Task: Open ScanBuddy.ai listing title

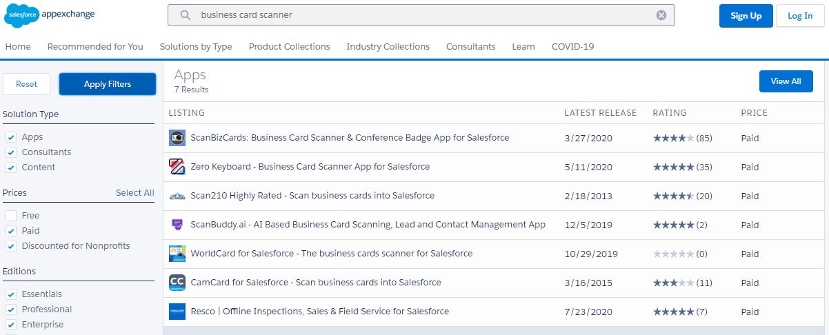Action: [368, 225]
